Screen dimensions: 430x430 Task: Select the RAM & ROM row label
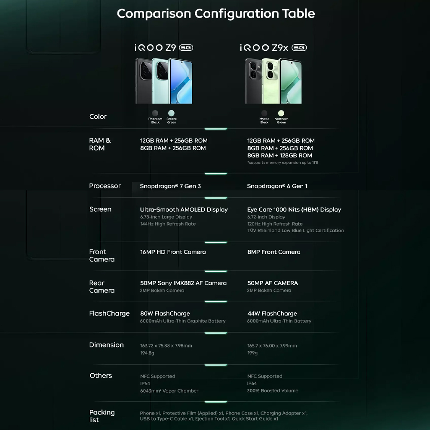(100, 144)
